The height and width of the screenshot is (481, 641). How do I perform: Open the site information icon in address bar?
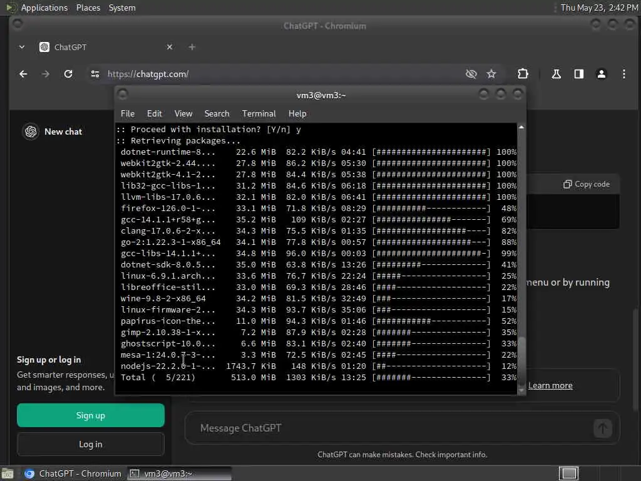tap(95, 74)
